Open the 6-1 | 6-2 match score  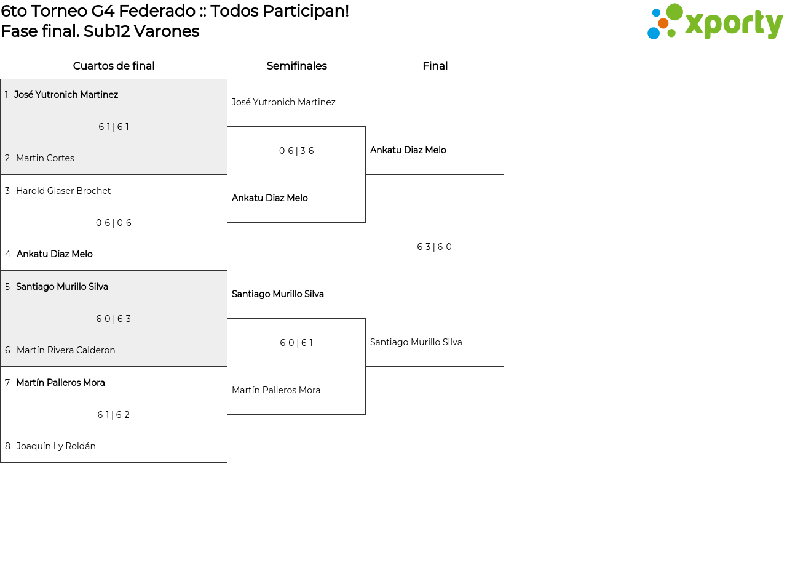[x=114, y=415]
